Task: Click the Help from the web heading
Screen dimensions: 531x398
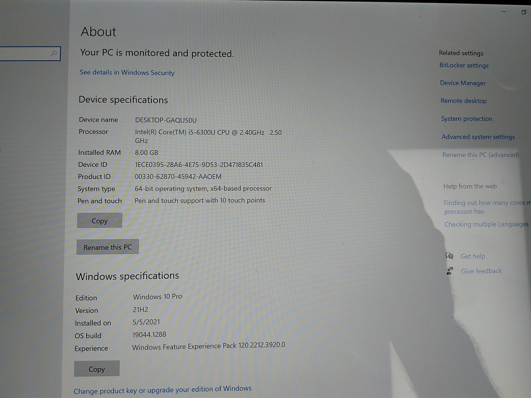Action: (x=470, y=186)
